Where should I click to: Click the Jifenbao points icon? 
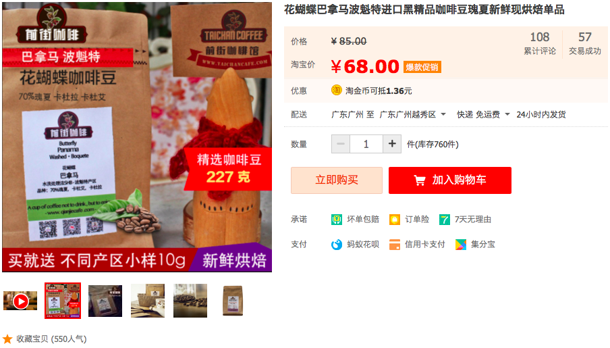coord(461,245)
